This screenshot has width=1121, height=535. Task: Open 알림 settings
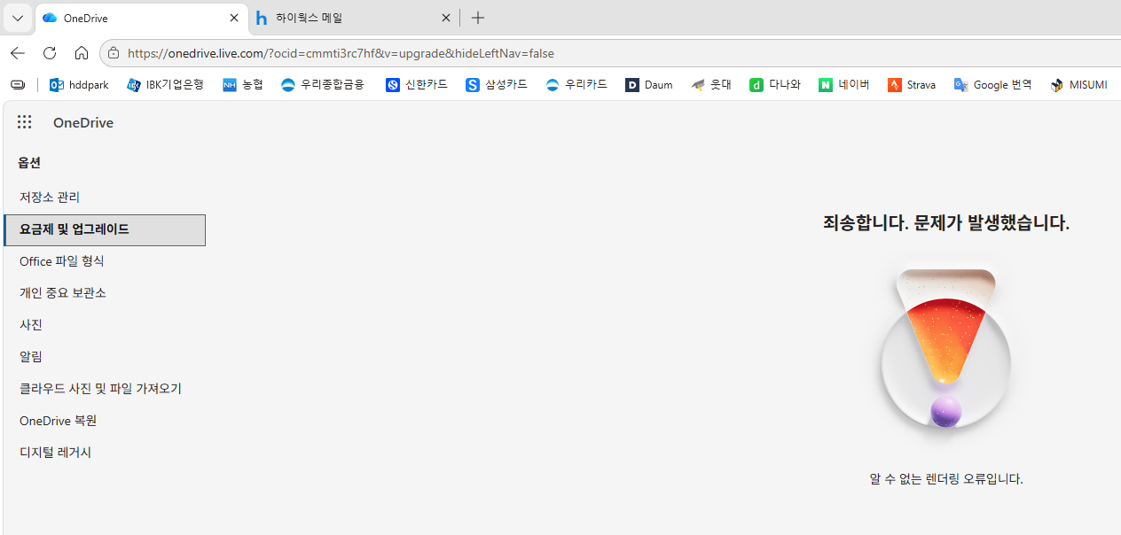click(x=105, y=357)
